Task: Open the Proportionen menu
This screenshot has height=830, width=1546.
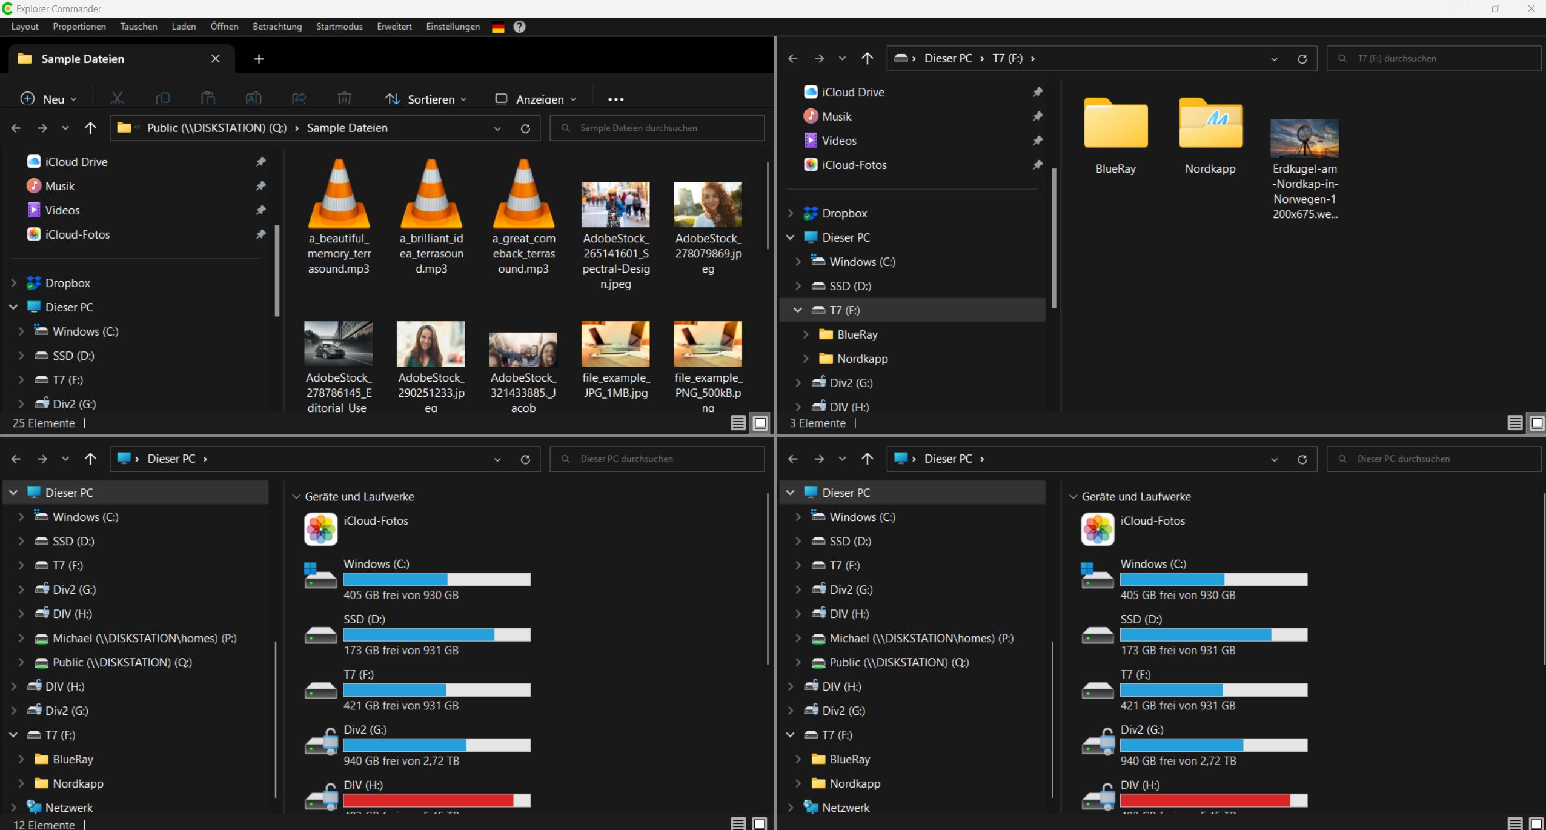Action: pos(79,27)
